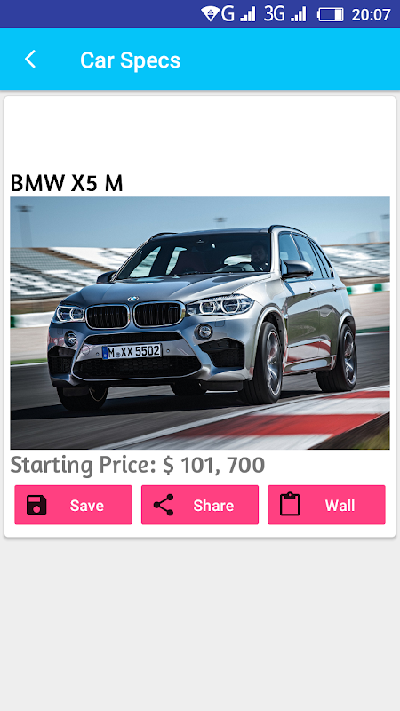Viewport: 400px width, 711px height.
Task: Go back using the arrow icon
Action: (30, 60)
